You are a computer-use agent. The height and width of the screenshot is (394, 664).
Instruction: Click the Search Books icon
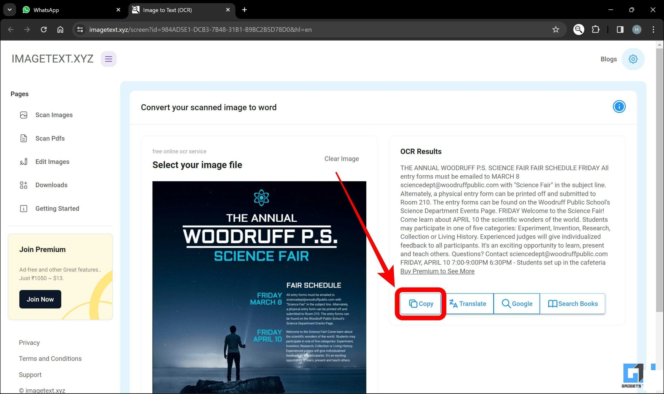click(573, 303)
